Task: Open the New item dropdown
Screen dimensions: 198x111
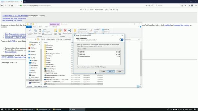Action: tap(82, 30)
